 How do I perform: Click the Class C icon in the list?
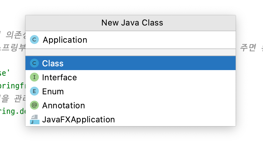point(34,63)
